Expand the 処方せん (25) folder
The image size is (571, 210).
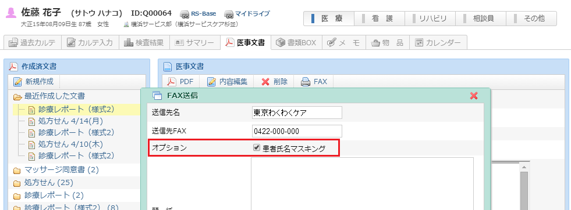tap(17, 183)
